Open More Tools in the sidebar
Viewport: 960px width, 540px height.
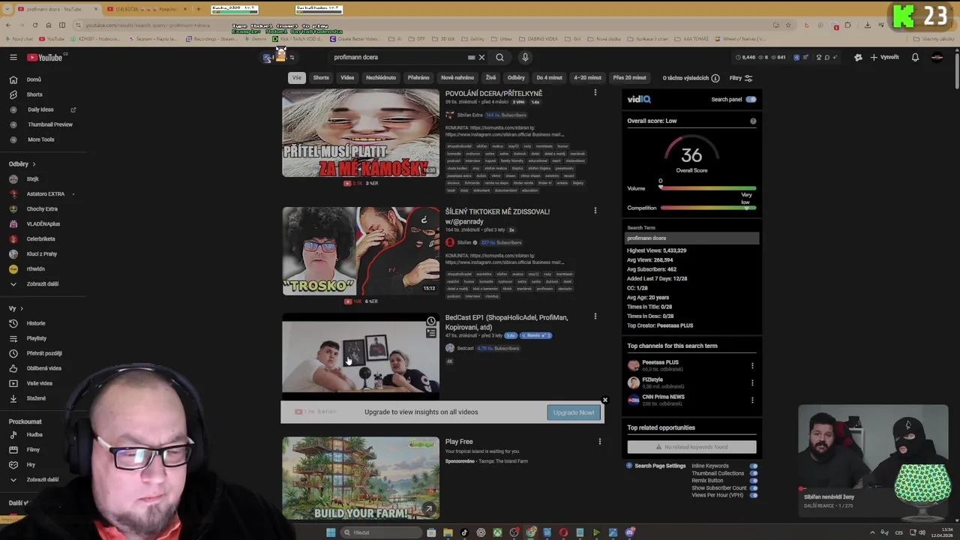42,139
